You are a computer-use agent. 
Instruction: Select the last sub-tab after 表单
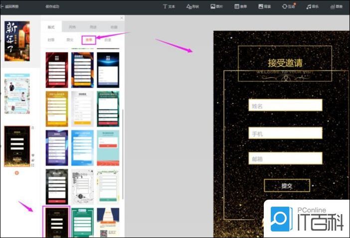point(108,40)
